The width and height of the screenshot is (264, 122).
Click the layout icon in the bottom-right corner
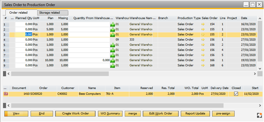[259, 115]
